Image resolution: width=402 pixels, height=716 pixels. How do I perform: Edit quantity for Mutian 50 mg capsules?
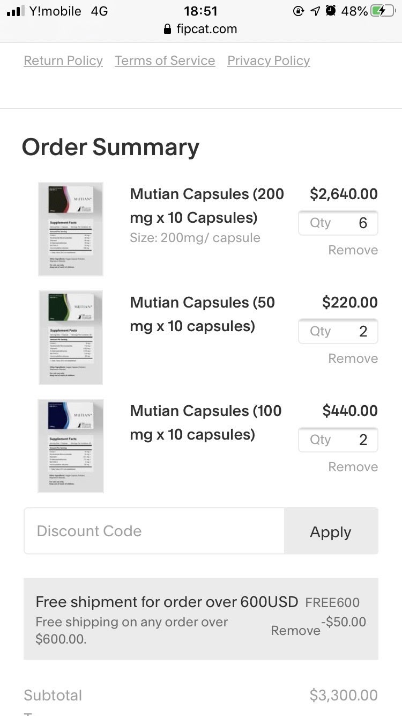pyautogui.click(x=338, y=332)
